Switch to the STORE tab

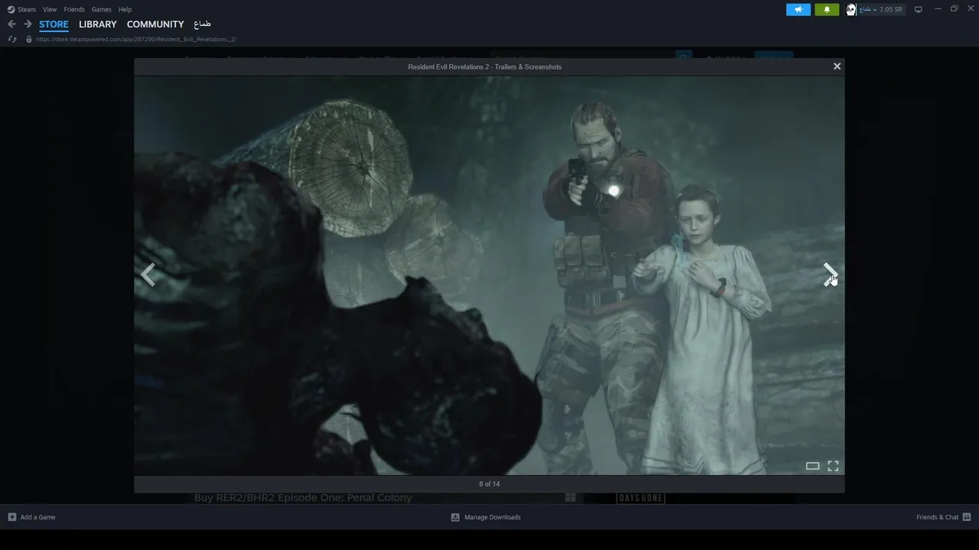tap(54, 24)
